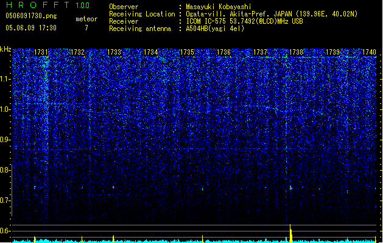Viewport: 383px width, 243px height.
Task: Click the 1734 time label
Action: [x=151, y=52]
